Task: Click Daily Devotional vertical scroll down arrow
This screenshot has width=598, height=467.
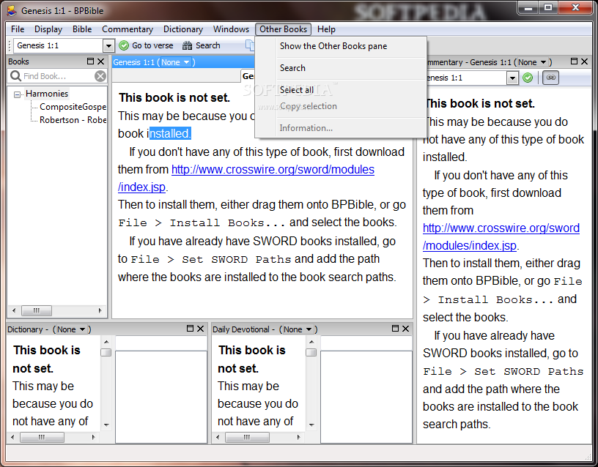Action: click(311, 425)
